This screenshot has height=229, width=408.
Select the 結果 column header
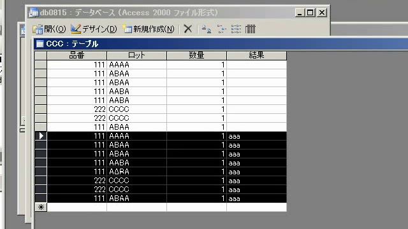pos(256,55)
